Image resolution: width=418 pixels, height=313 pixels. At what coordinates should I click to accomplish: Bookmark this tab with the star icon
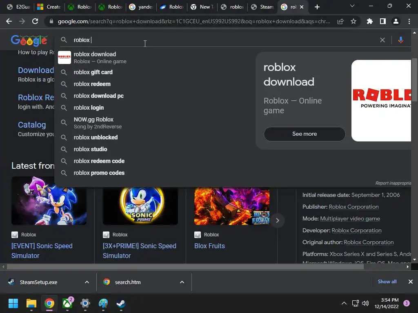[x=354, y=21]
